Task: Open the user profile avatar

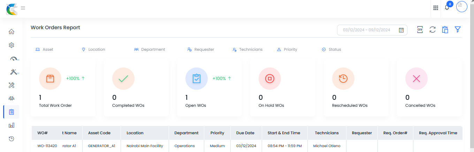Action: point(462,7)
